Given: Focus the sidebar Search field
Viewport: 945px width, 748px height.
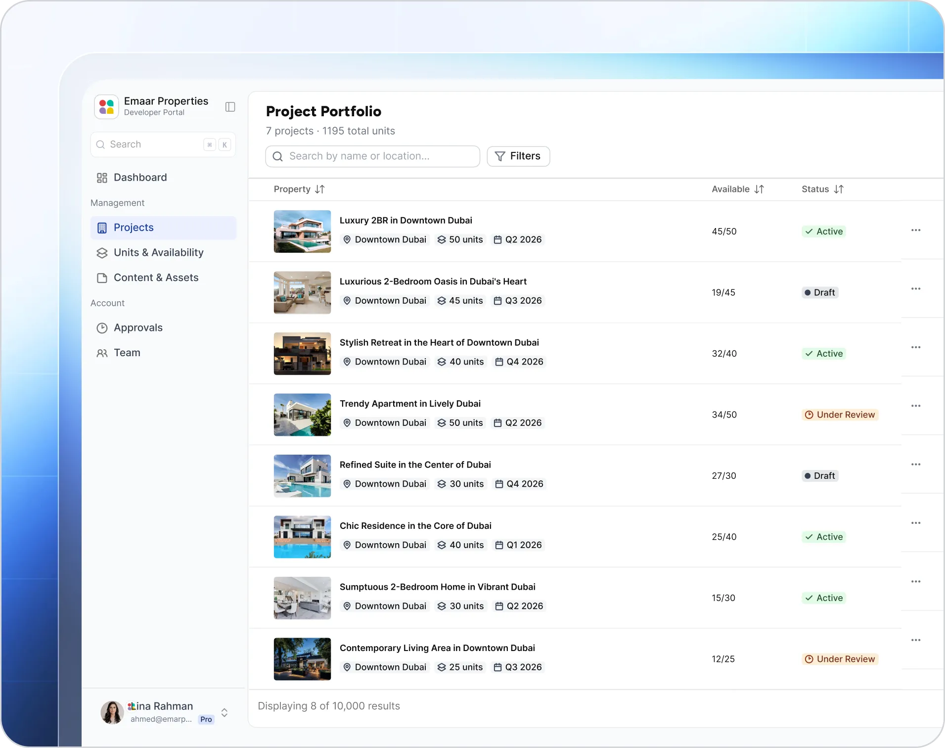Looking at the screenshot, I should (163, 144).
